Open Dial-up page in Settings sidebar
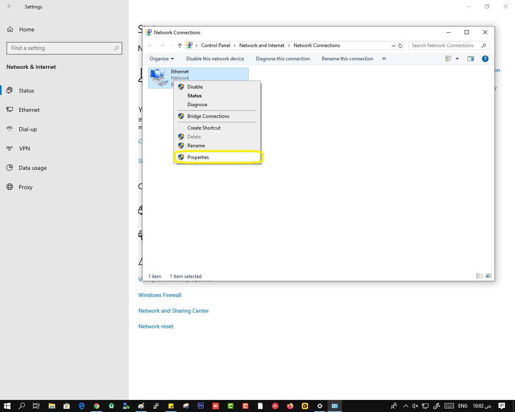Viewport: 515px width, 412px height. [x=64, y=129]
